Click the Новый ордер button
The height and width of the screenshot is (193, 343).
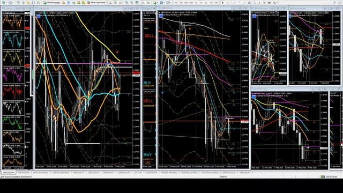point(51,3)
